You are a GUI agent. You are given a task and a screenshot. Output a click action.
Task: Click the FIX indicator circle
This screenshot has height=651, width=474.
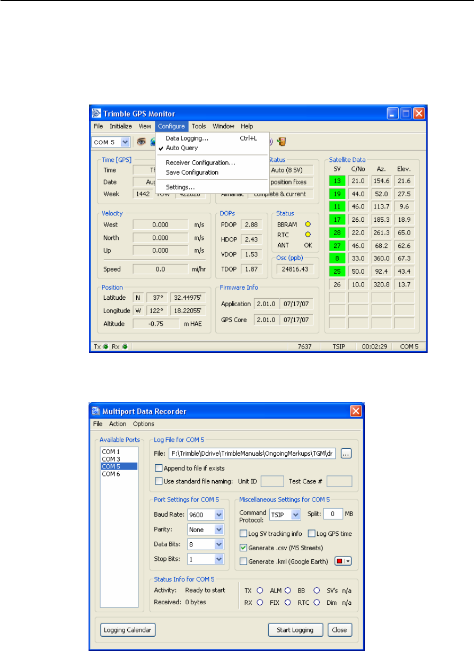point(287,602)
